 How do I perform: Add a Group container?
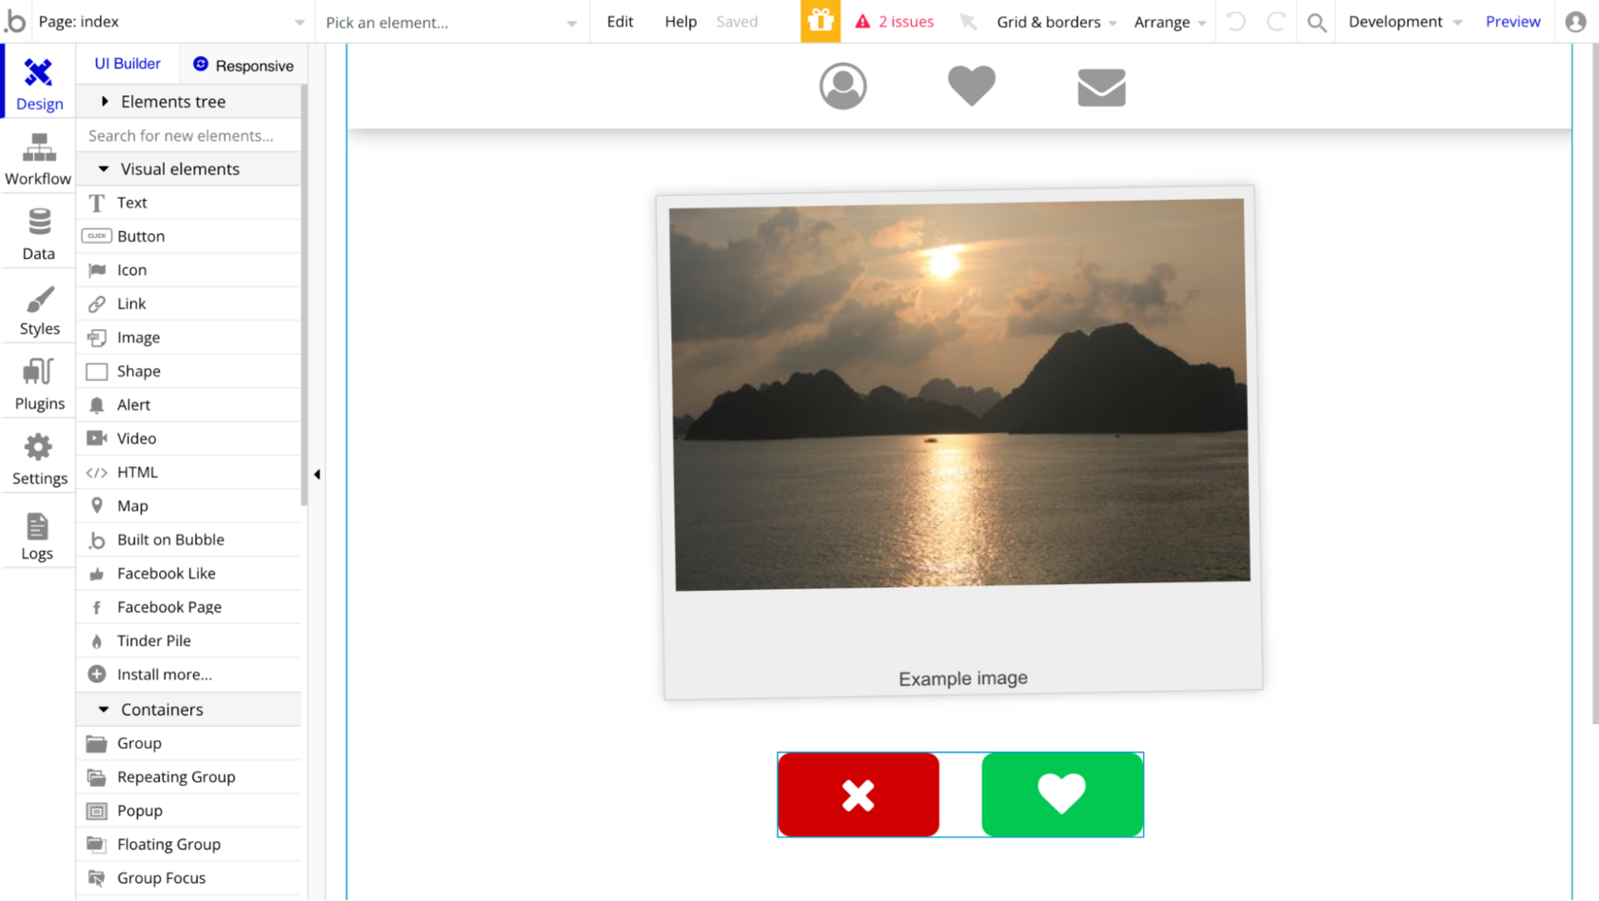point(189,744)
